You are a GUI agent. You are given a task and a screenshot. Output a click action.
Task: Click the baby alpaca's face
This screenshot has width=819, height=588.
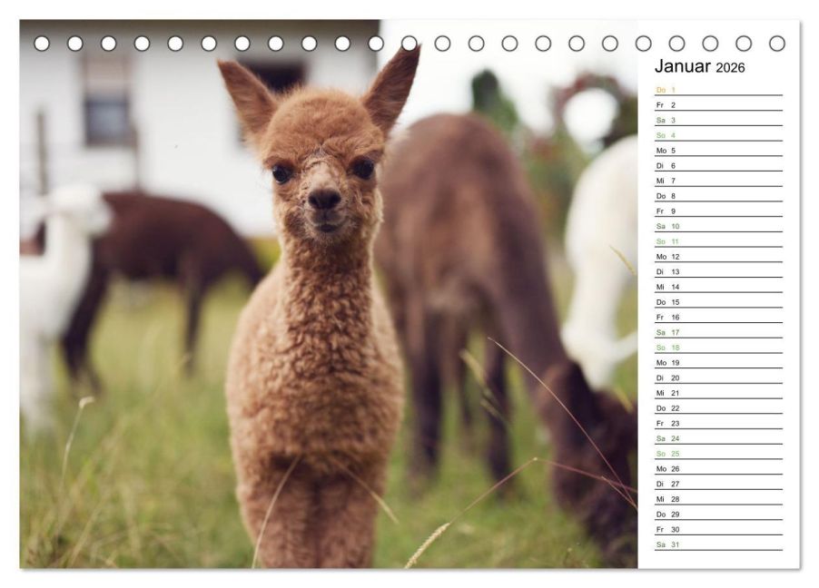[x=322, y=181]
